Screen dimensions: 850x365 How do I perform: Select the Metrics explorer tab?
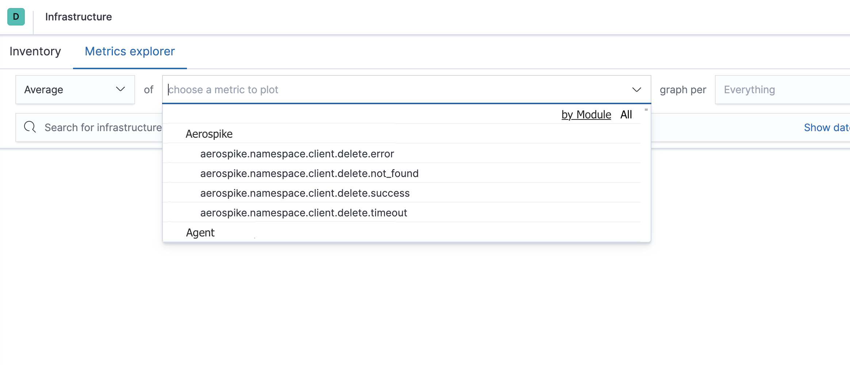(x=129, y=51)
